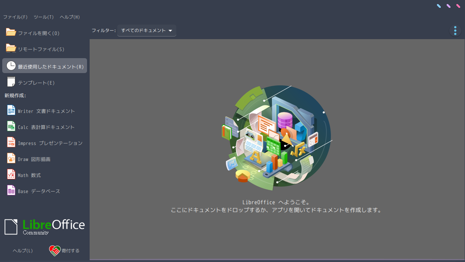This screenshot has width=465, height=262.
Task: Create a Draw 図形描画
Action: (45, 159)
